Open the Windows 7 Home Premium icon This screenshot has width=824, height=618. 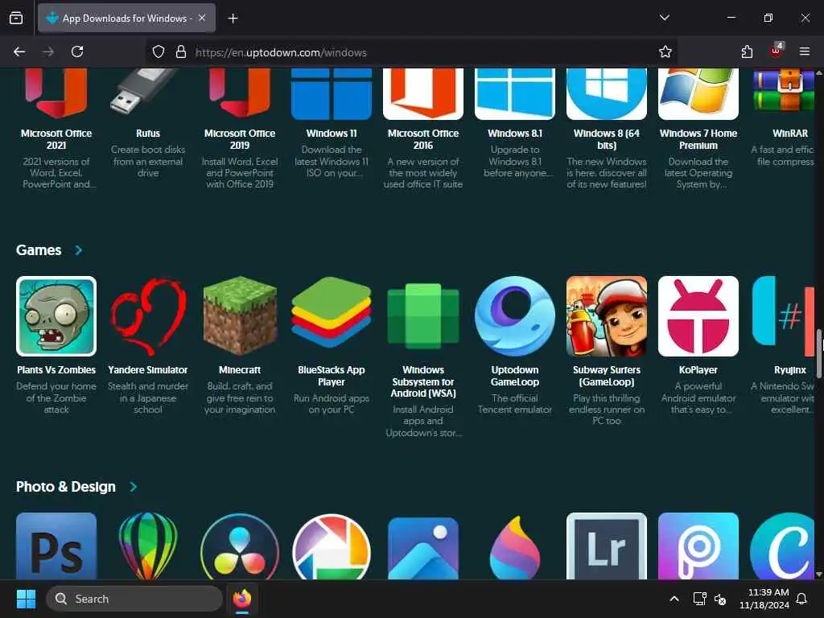pos(698,93)
